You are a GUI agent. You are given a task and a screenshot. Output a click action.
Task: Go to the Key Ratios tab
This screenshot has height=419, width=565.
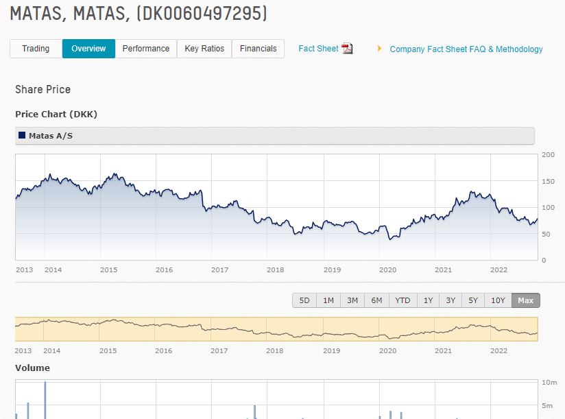204,49
